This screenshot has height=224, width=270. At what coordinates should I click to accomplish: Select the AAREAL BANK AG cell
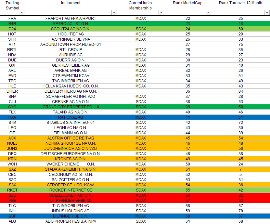tap(71, 70)
